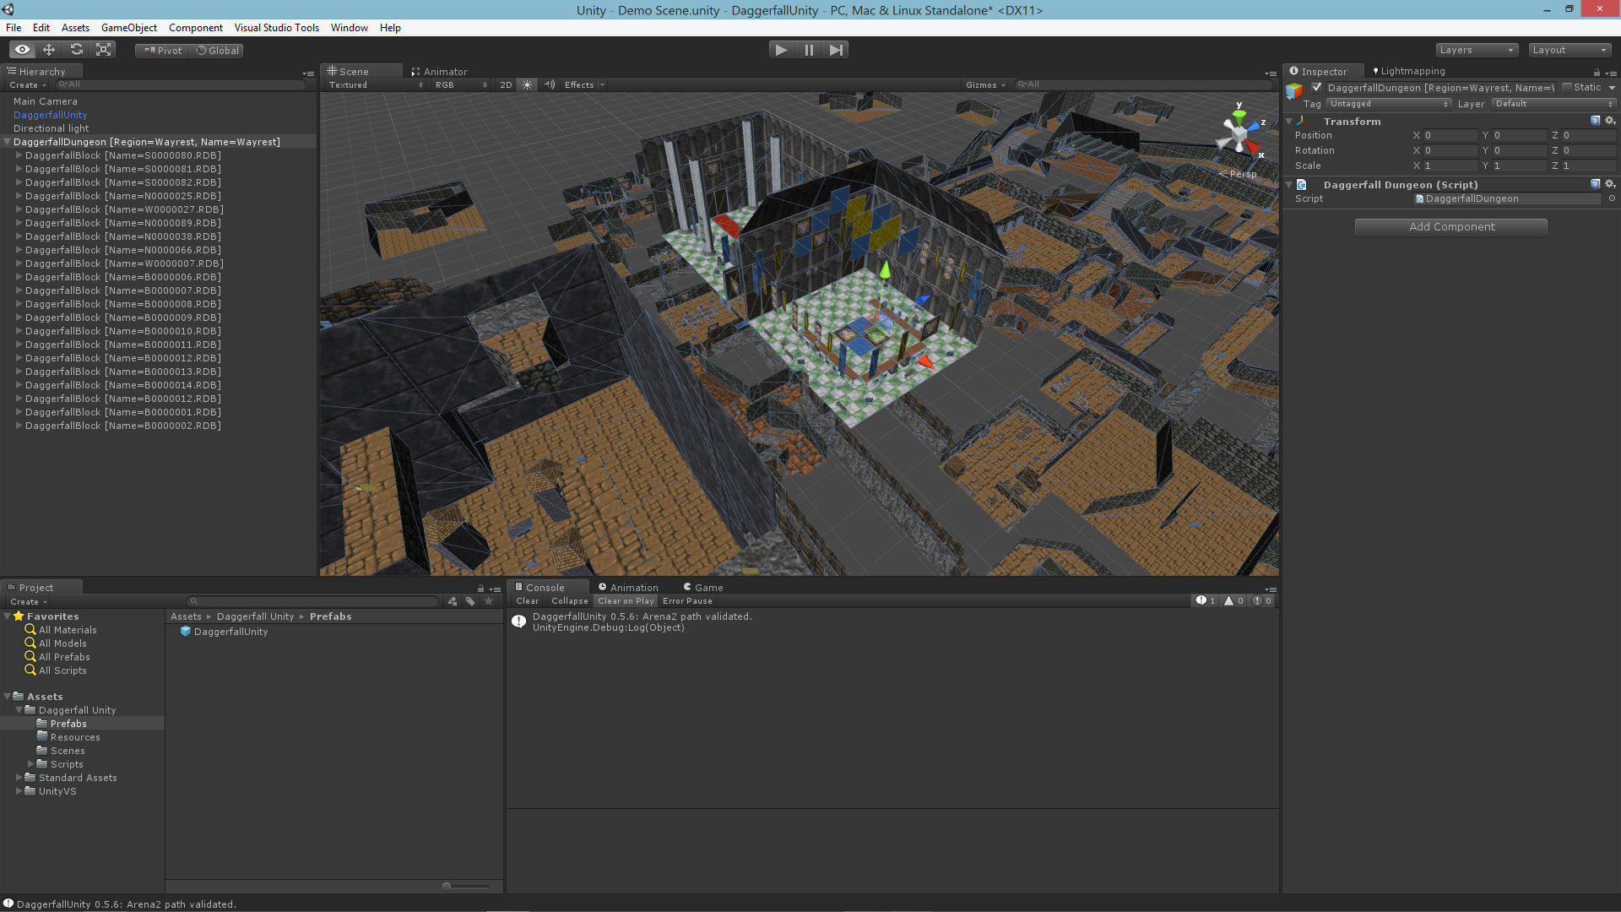
Task: Toggle Collapse in Console
Action: pyautogui.click(x=570, y=601)
